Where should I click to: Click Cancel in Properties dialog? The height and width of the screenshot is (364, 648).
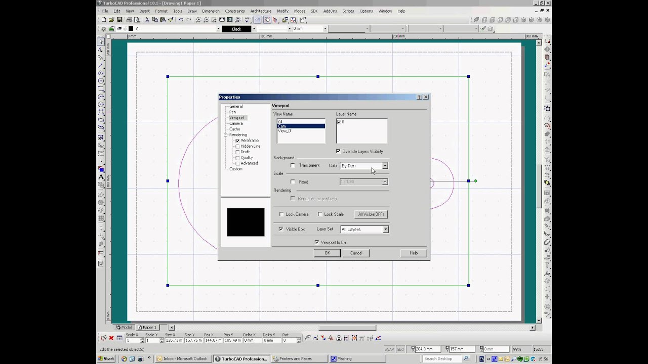click(356, 253)
